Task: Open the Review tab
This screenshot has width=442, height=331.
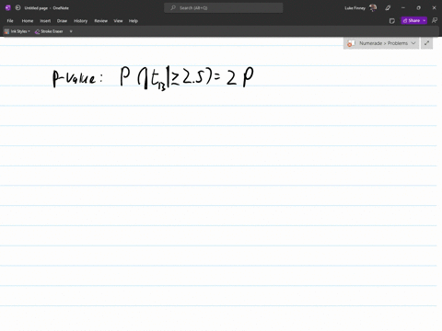Action: (100, 21)
